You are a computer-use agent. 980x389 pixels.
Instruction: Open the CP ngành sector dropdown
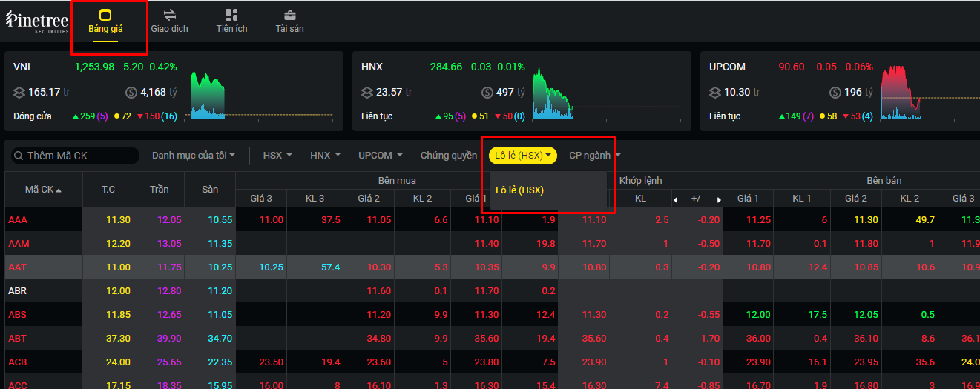click(594, 156)
